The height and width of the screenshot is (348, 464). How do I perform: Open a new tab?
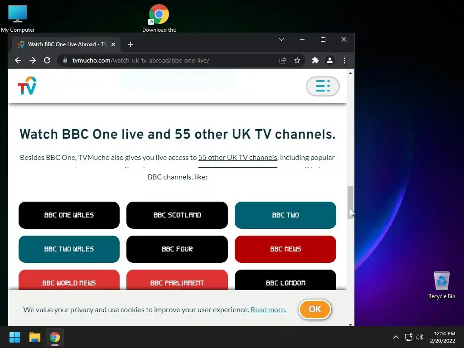pyautogui.click(x=130, y=44)
